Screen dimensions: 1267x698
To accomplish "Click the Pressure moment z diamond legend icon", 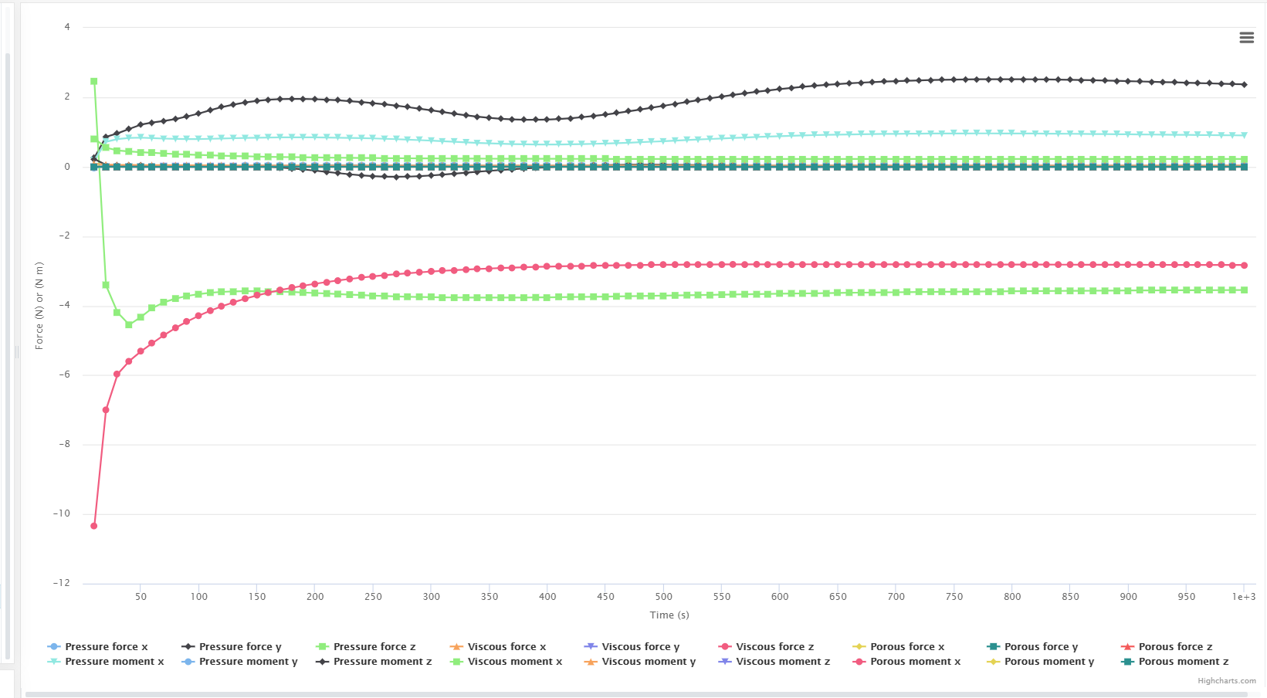I will 322,662.
